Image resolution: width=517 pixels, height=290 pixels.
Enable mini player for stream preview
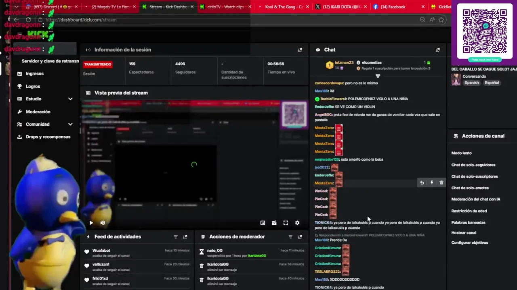pyautogui.click(x=263, y=223)
